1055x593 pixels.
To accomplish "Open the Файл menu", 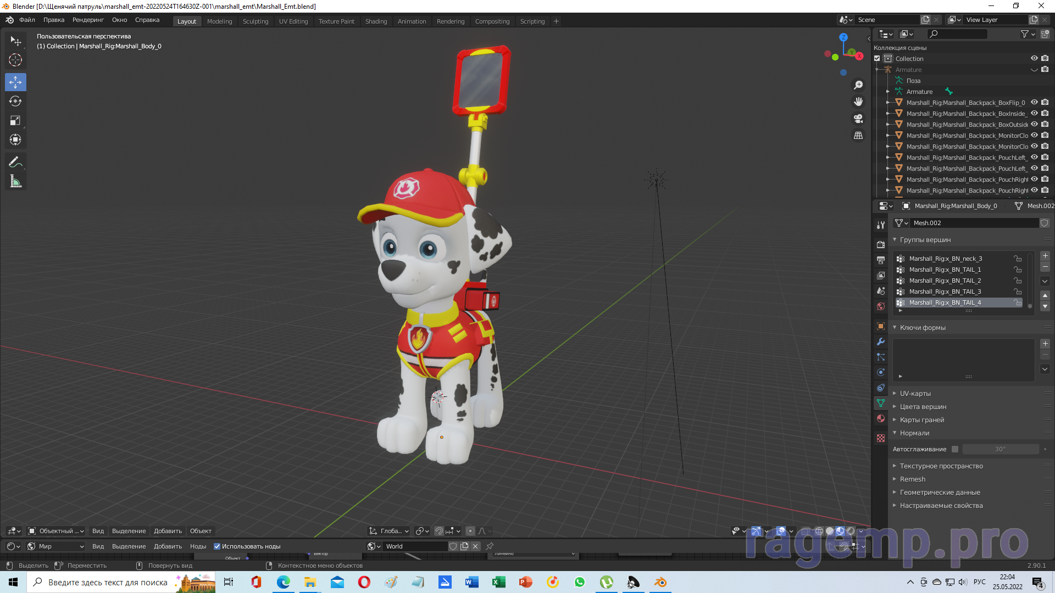I will click(x=27, y=20).
